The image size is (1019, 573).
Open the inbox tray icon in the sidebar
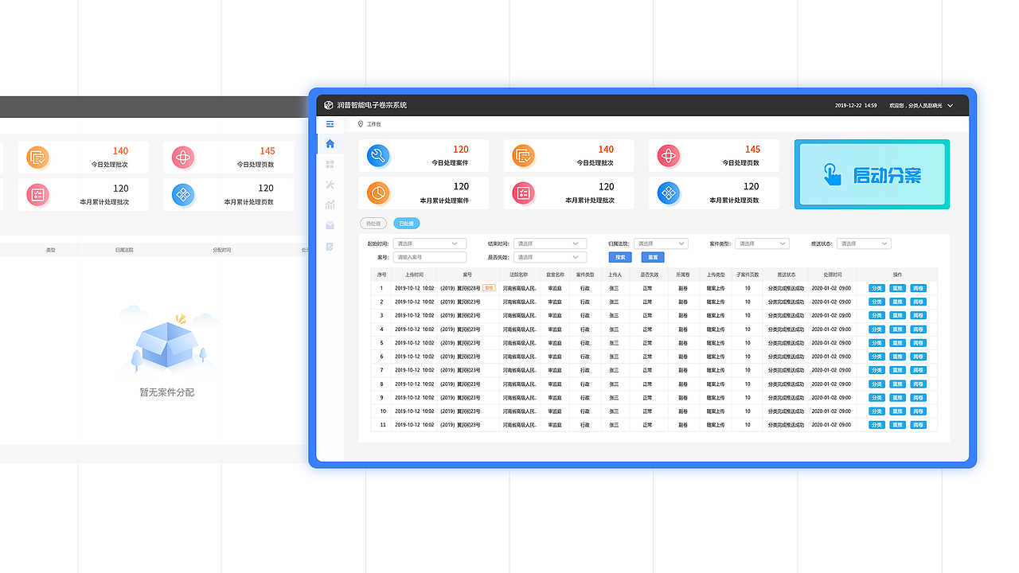pos(330,226)
